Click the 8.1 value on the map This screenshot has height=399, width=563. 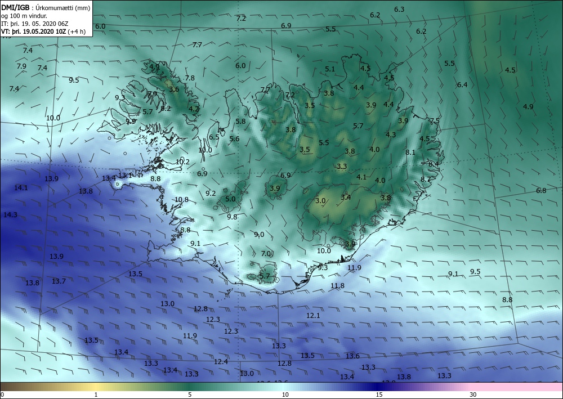coord(410,152)
